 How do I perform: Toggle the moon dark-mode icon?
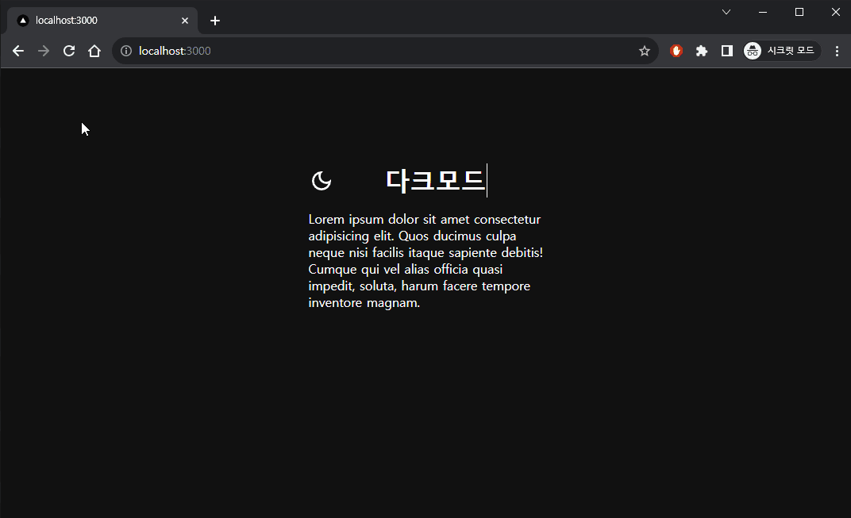(322, 181)
